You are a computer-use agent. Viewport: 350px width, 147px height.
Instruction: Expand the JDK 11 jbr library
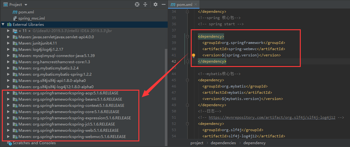[8, 31]
